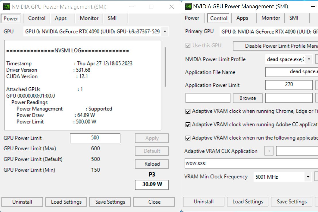Click the Application File Name field
The height and width of the screenshot is (212, 318).
click(x=292, y=72)
